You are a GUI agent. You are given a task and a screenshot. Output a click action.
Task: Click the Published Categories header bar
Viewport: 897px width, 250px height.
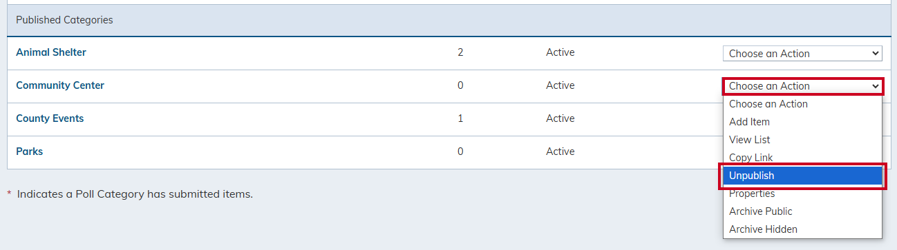(x=449, y=20)
